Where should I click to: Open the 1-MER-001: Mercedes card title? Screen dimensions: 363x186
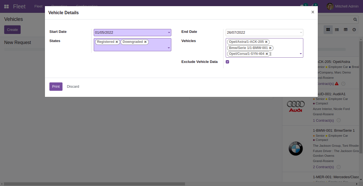tap(336, 177)
